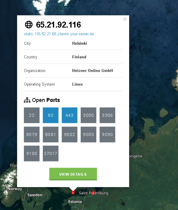Pick port 9002 from open ports
Viewport: 178px width, 210px height.
[x=69, y=134]
